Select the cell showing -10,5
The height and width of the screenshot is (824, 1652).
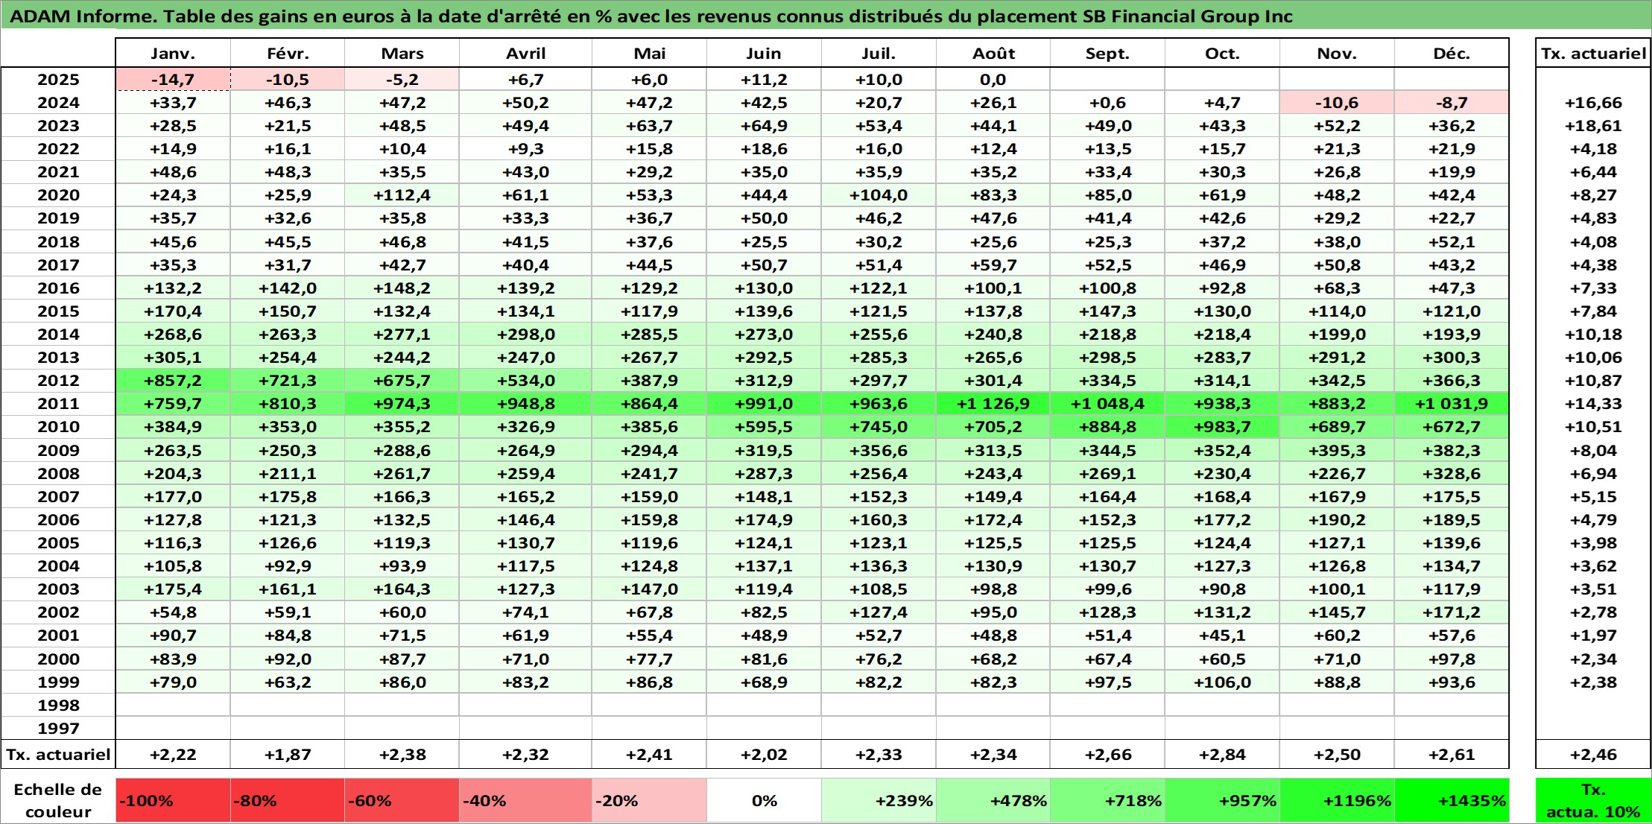[288, 80]
